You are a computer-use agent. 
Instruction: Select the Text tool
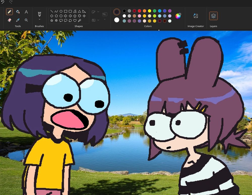(x=26, y=11)
